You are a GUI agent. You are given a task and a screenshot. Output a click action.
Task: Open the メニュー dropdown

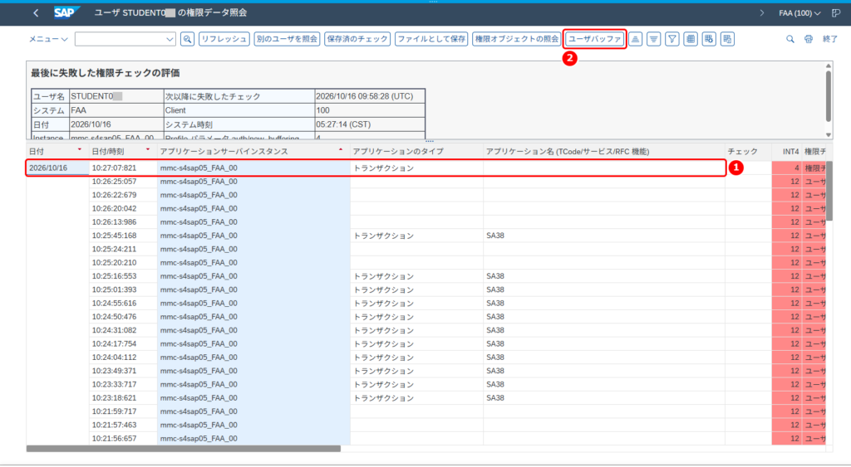coord(48,39)
